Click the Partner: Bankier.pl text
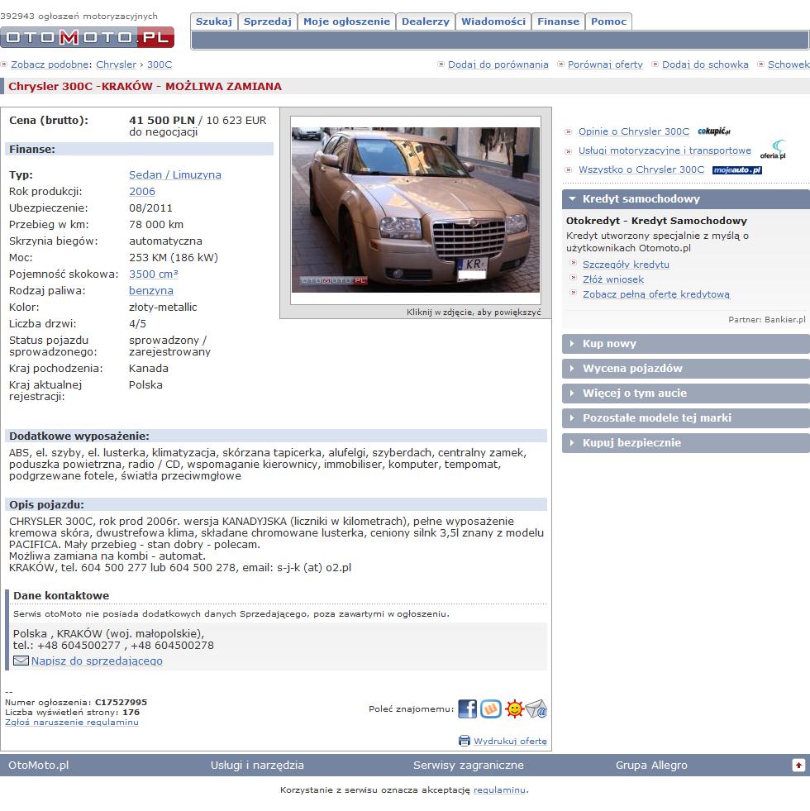Screen dimensions: 810x811 coord(767,320)
